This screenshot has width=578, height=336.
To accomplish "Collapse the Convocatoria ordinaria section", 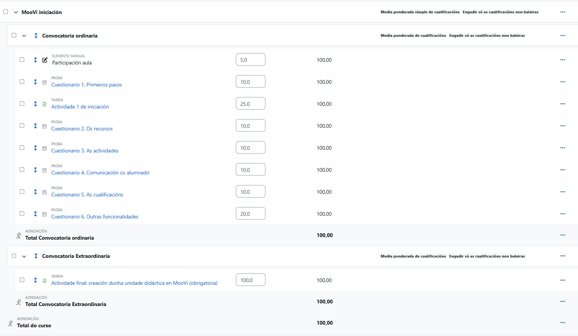I will click(x=24, y=36).
